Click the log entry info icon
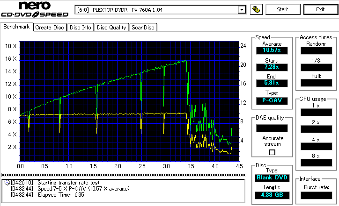The height and width of the screenshot is (206, 339). coord(7,183)
